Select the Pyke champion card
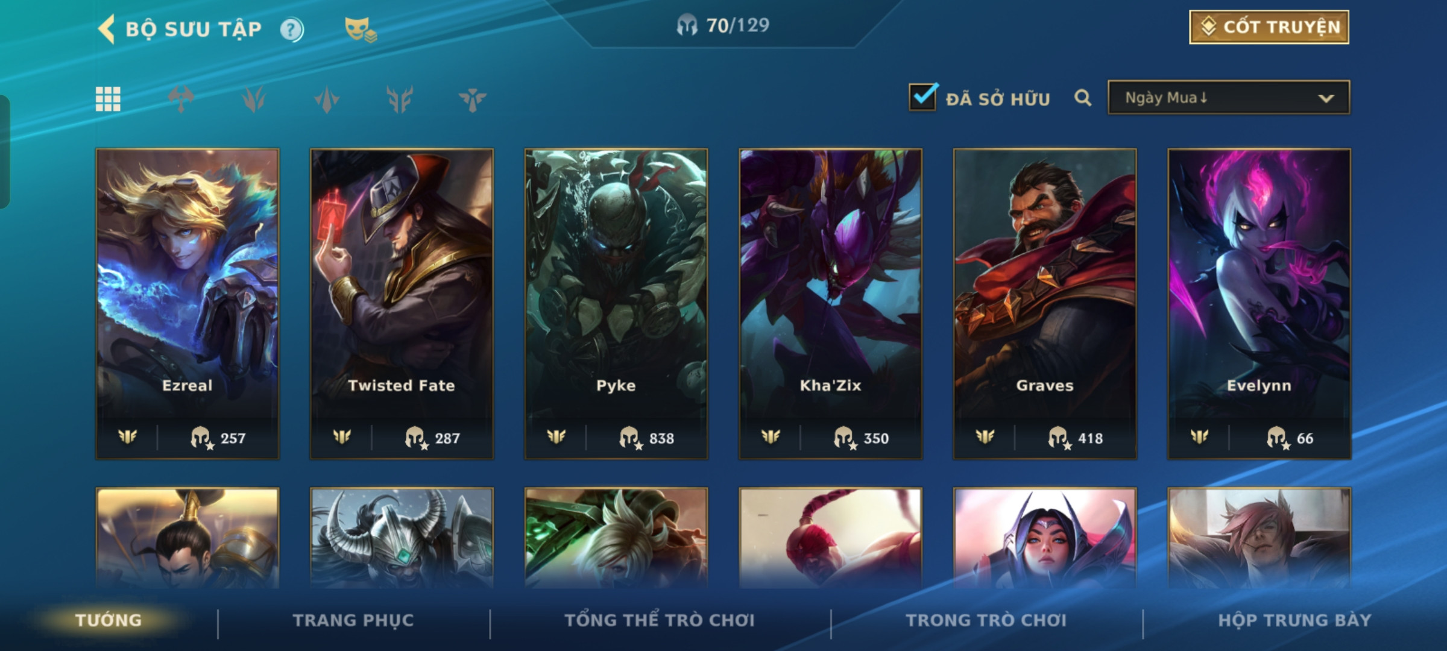Viewport: 1447px width, 651px height. (616, 304)
